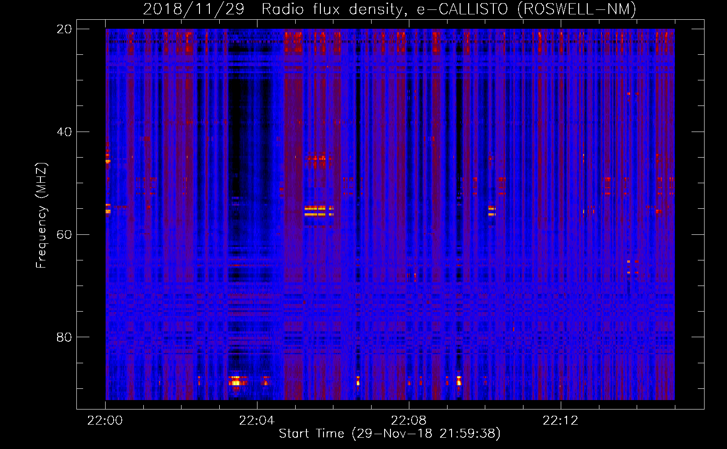
Task: Click the '22:12' time tick label
Action: [560, 421]
